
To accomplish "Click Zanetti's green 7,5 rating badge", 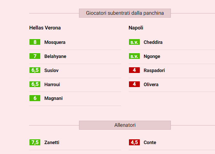I will [35, 142].
